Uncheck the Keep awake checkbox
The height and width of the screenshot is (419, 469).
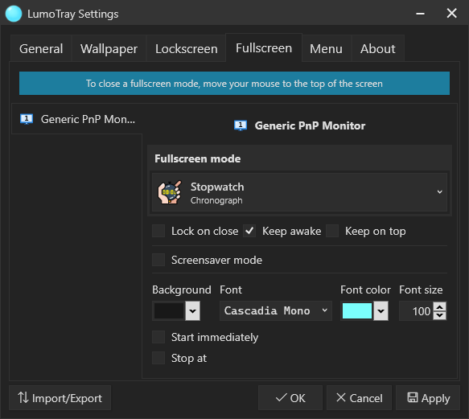tap(249, 231)
